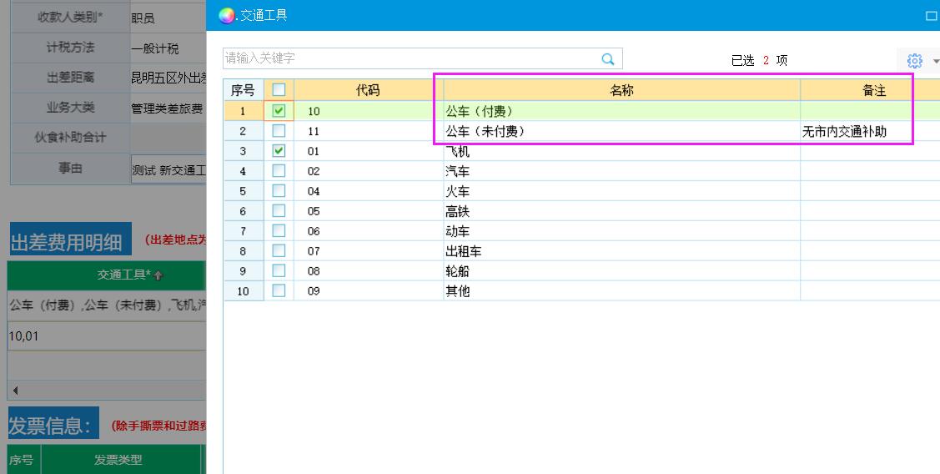
Task: Expand dropdown arrow next to gear
Action: tap(935, 61)
